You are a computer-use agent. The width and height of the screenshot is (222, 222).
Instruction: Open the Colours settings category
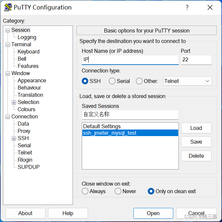[x=26, y=110]
